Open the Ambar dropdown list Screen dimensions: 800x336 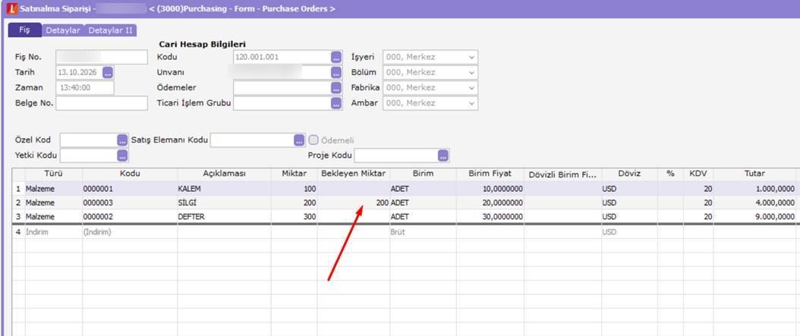[x=471, y=103]
